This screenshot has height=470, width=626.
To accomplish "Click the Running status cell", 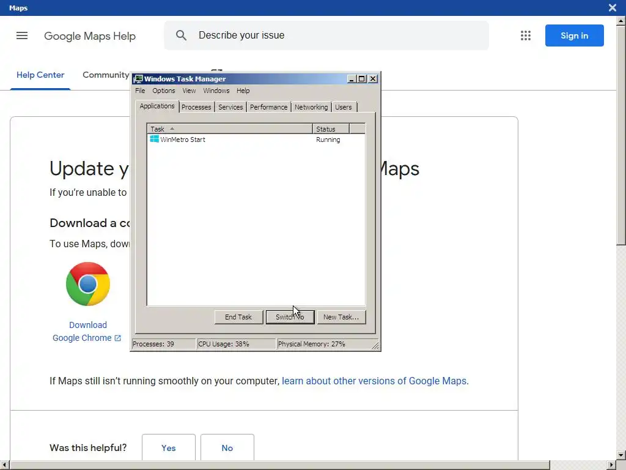I will (328, 140).
